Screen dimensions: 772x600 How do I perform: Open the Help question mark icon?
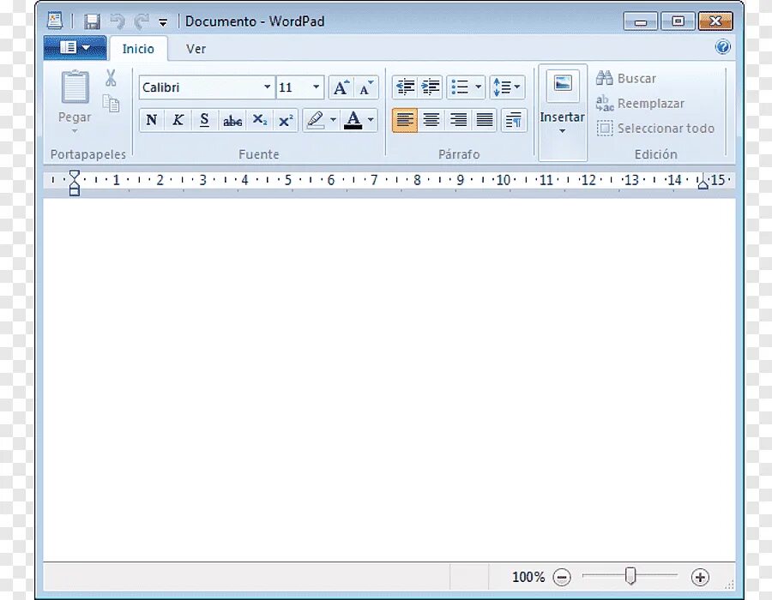(x=722, y=47)
